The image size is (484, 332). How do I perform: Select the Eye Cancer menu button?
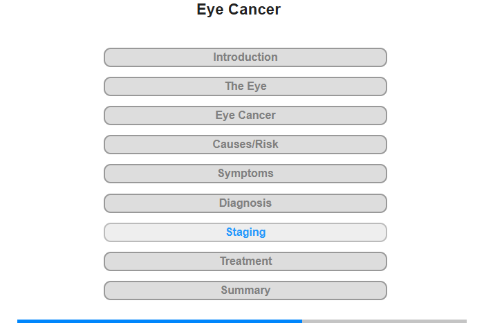[x=245, y=116]
